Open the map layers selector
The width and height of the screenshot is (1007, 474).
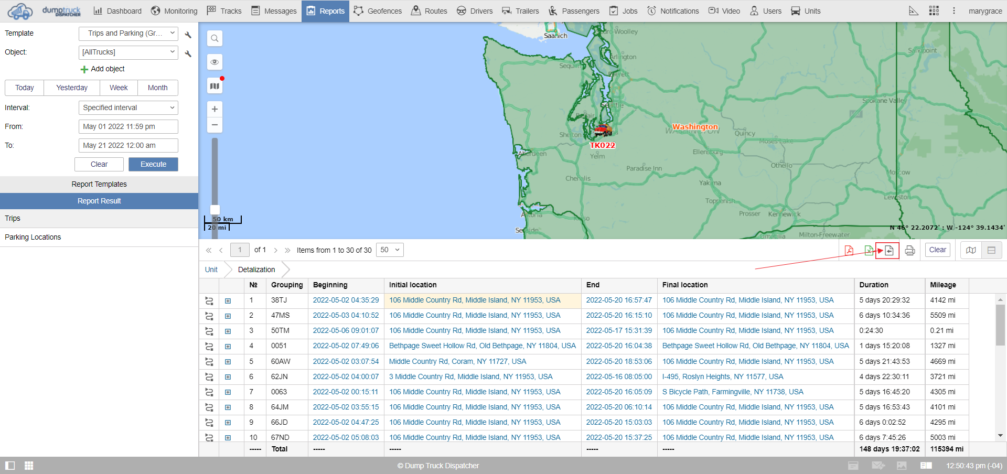point(215,86)
